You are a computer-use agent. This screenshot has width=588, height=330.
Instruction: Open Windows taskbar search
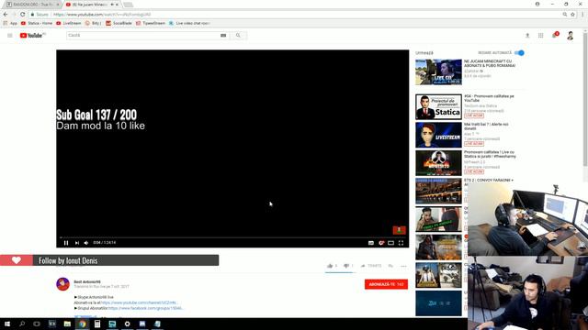pyautogui.click(x=22, y=324)
